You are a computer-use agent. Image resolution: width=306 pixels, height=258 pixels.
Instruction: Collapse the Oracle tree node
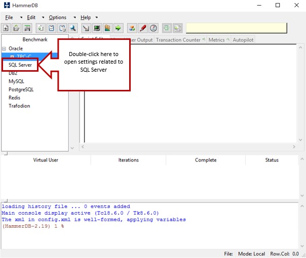click(4, 48)
